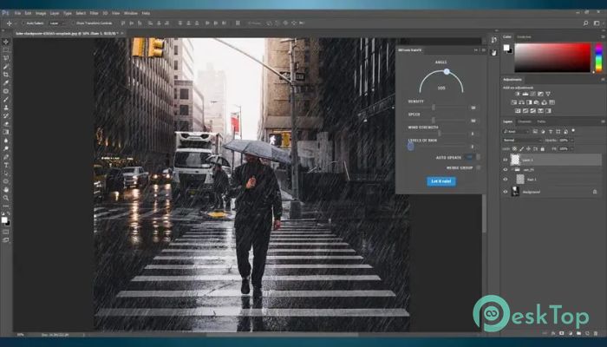
Task: Click the search icon in options bar
Action: (x=585, y=23)
